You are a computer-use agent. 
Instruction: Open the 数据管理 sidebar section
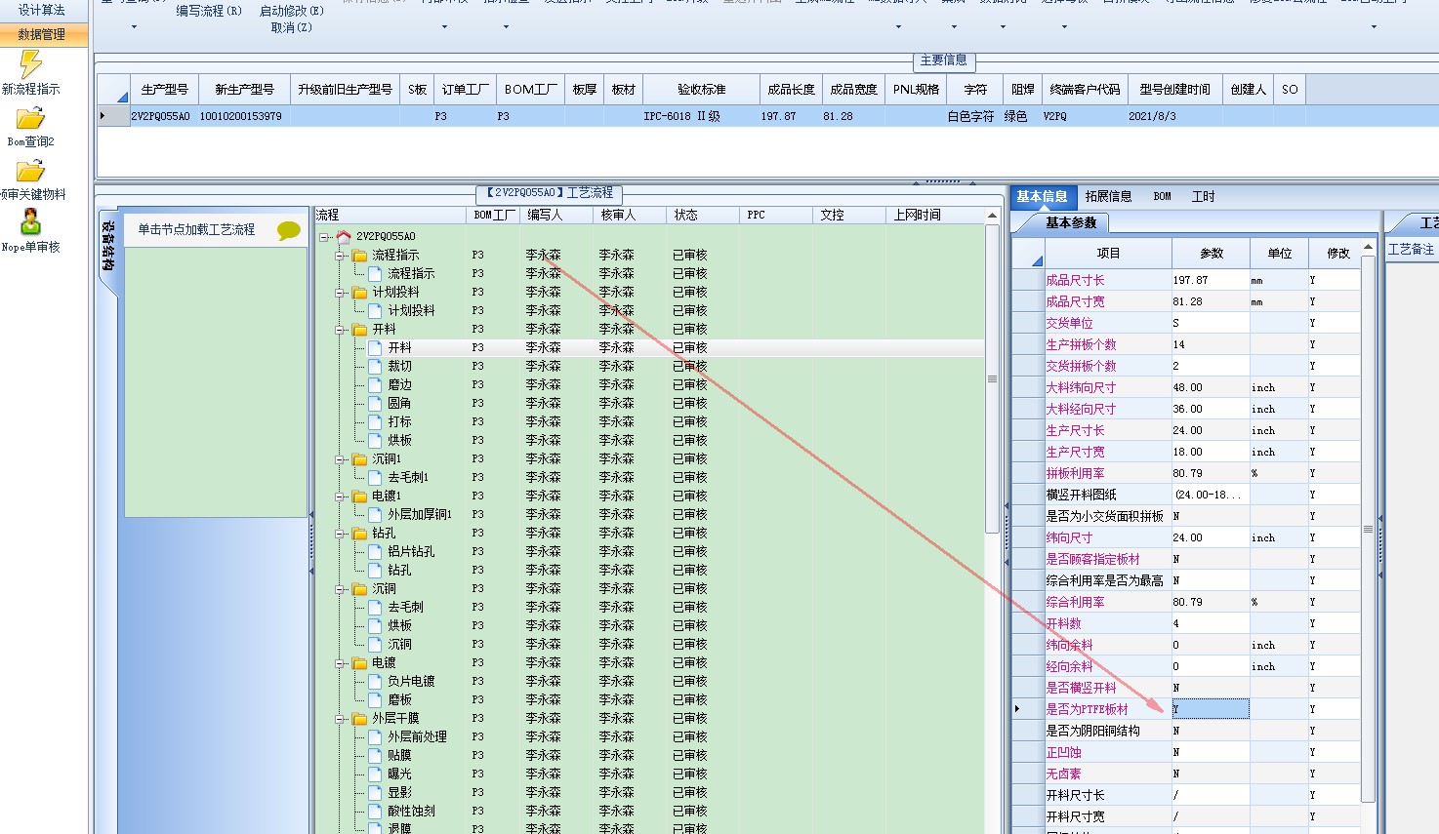(43, 34)
